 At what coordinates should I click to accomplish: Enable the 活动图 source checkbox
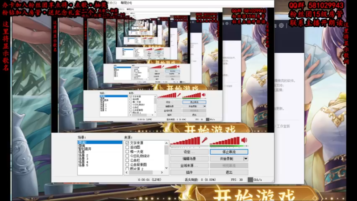pyautogui.click(x=127, y=147)
